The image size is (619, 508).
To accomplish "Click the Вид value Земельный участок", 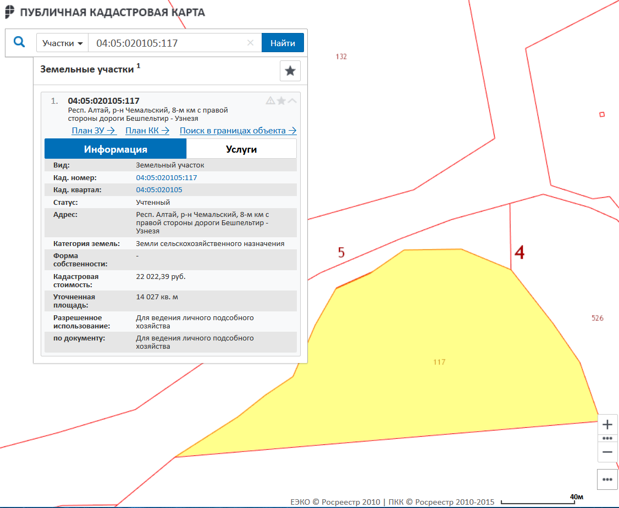I will [x=170, y=165].
